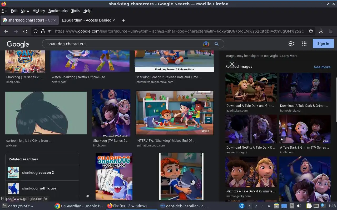Open the mamasgeeky.com Netflix's Tale Dark image
This screenshot has width=337, height=210.
click(251, 172)
